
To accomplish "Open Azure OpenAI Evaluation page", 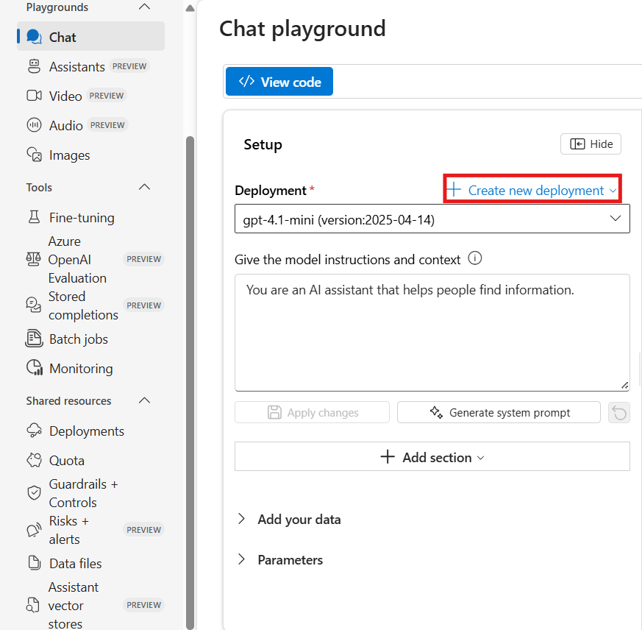I will [x=77, y=260].
